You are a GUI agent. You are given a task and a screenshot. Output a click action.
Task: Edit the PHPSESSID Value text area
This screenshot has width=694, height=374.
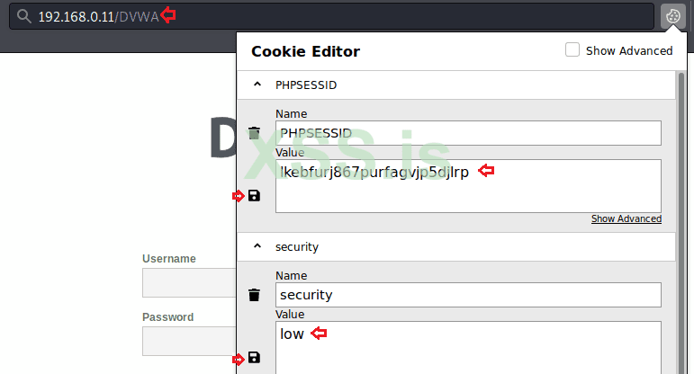pyautogui.click(x=468, y=186)
